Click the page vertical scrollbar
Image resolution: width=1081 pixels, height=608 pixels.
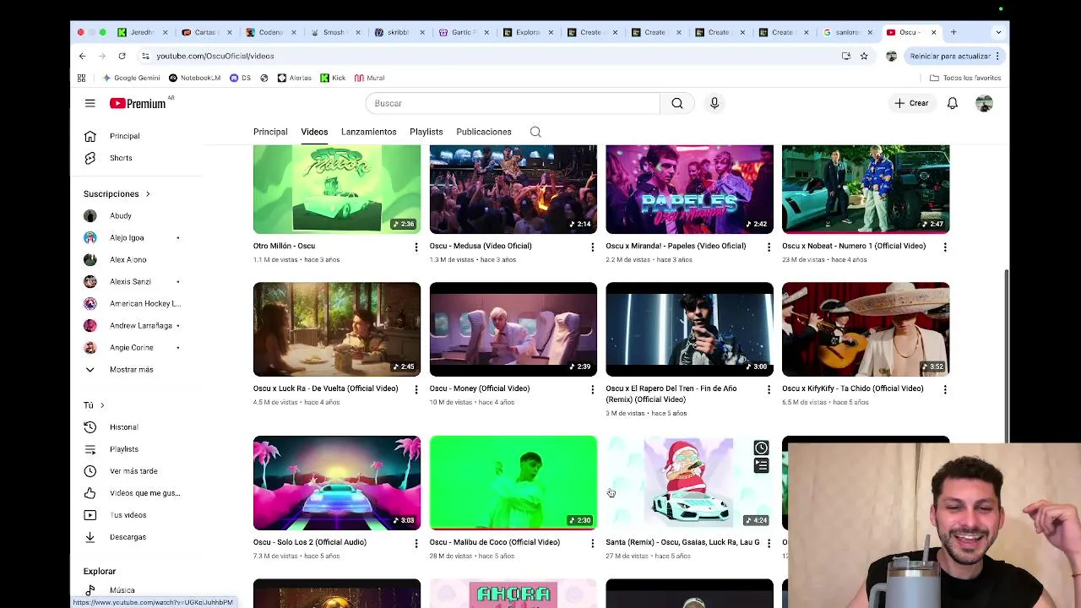pos(1005,355)
